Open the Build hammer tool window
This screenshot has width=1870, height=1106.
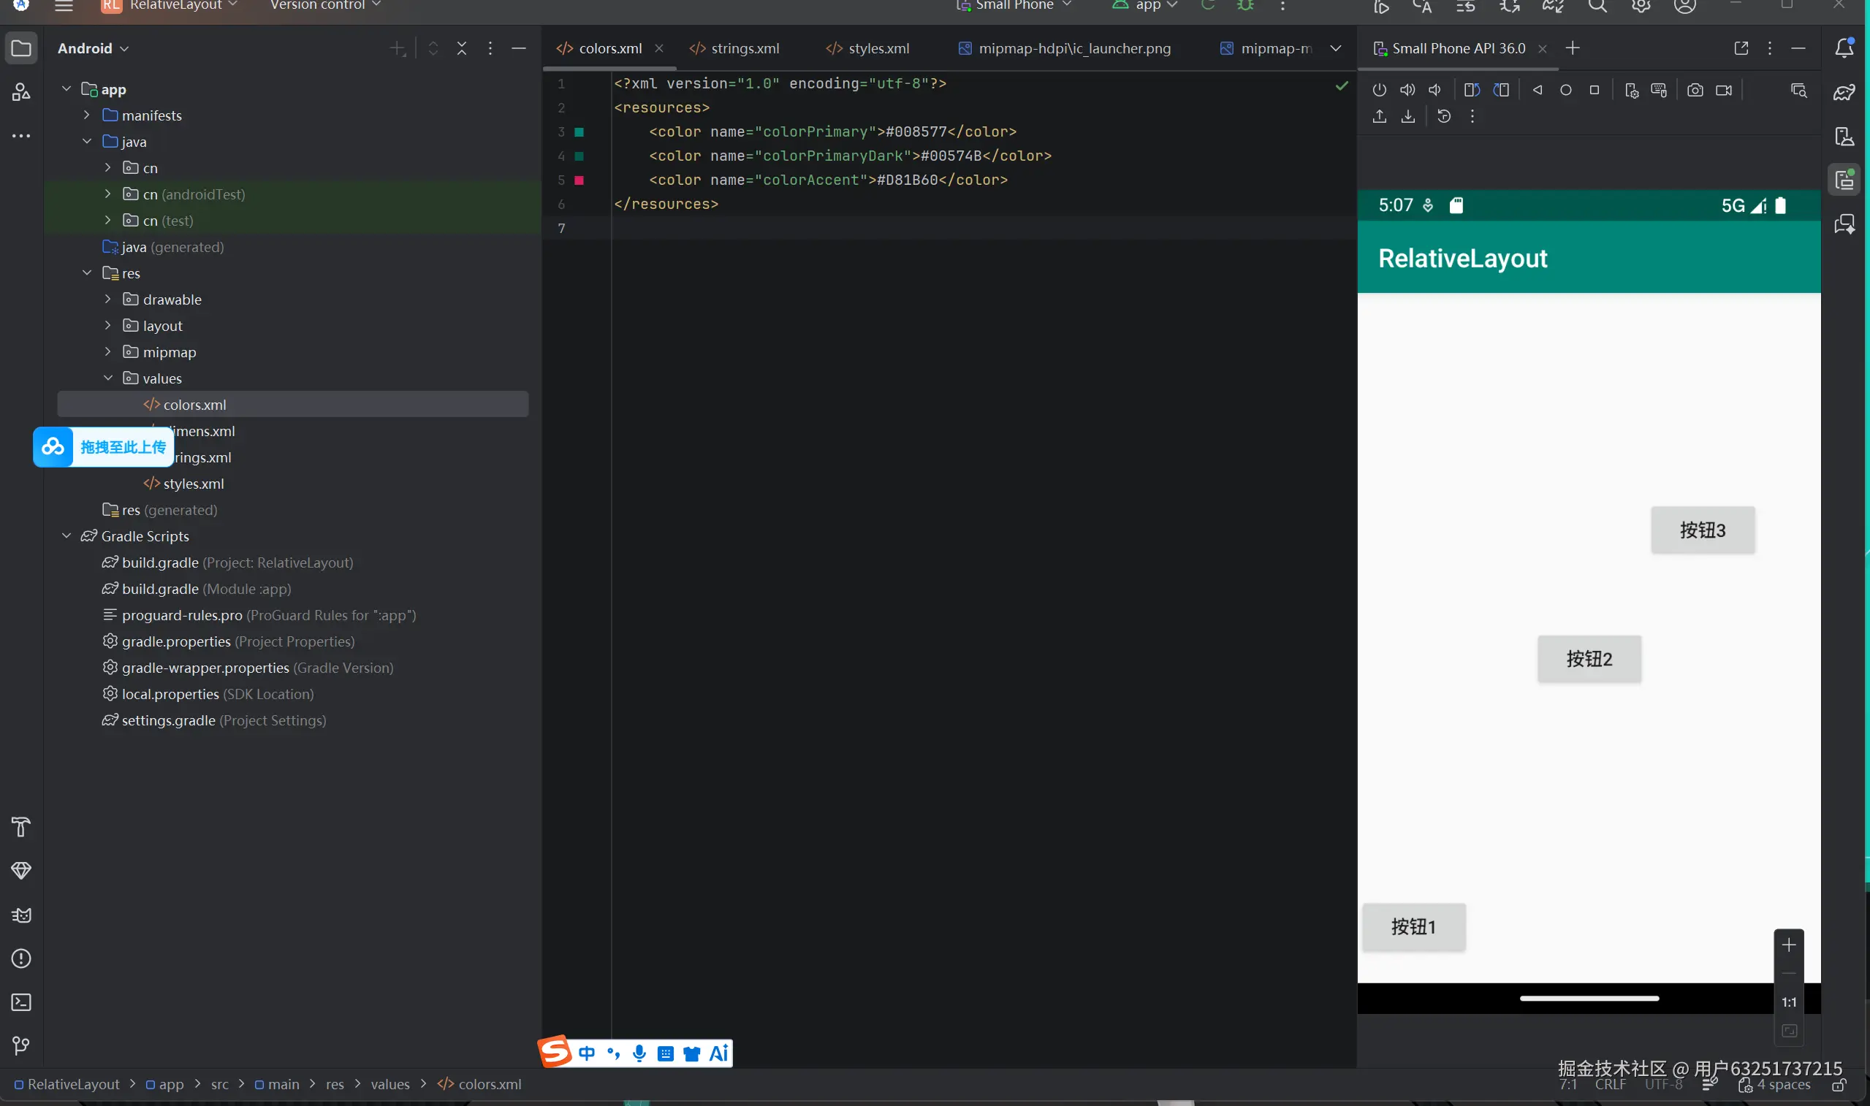click(21, 826)
